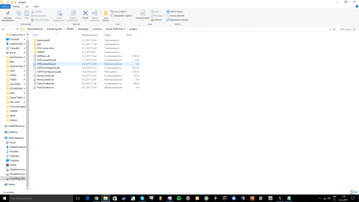Click Käänteinen valinta invert selection
359x202 pixels.
tap(177, 20)
